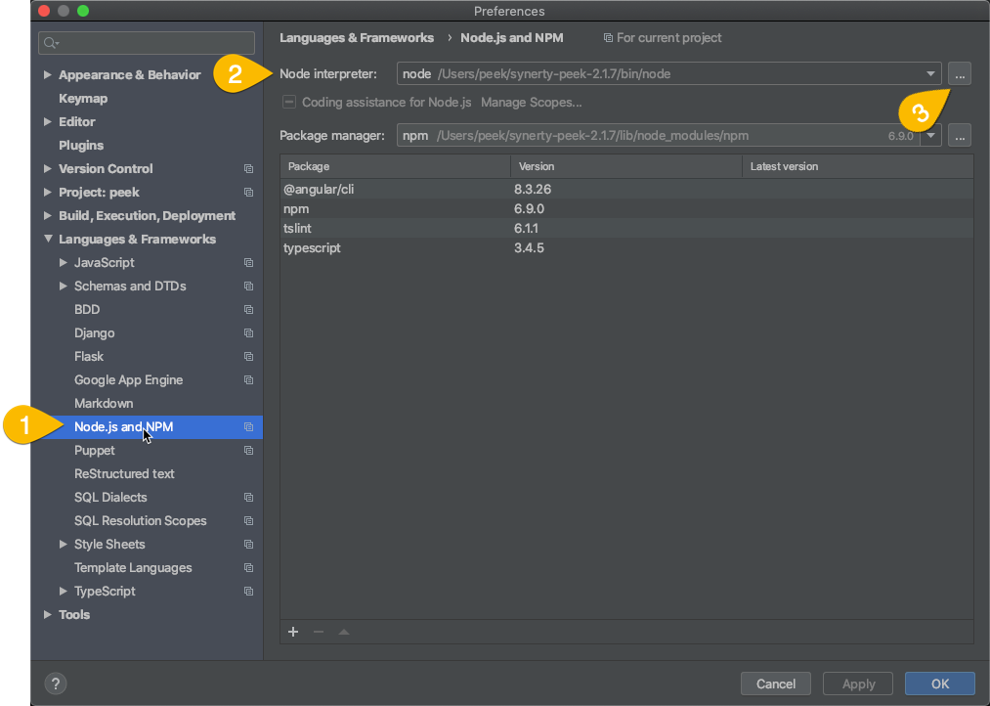Click project-level icon beside Puppet
The width and height of the screenshot is (990, 706).
pyautogui.click(x=249, y=450)
